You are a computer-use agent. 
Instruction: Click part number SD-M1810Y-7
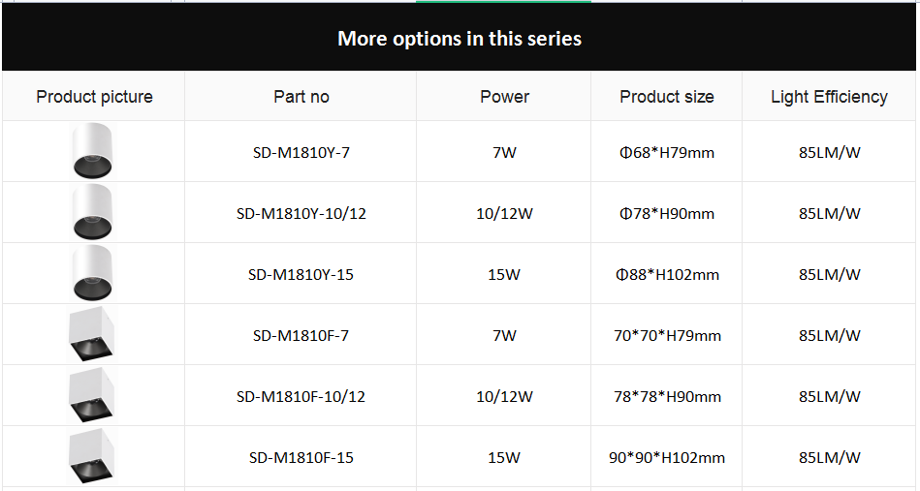pyautogui.click(x=301, y=153)
